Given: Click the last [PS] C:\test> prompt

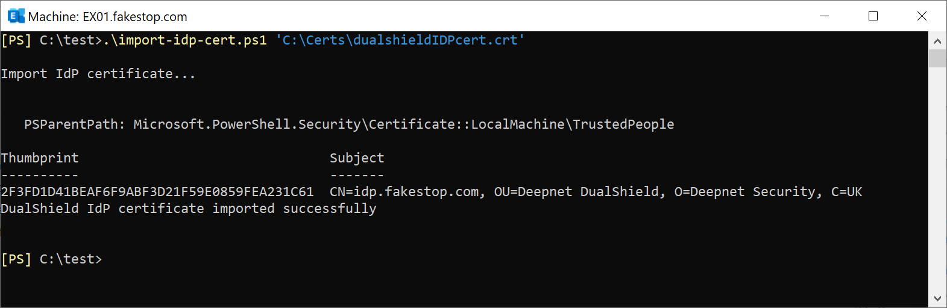Looking at the screenshot, I should pyautogui.click(x=52, y=259).
